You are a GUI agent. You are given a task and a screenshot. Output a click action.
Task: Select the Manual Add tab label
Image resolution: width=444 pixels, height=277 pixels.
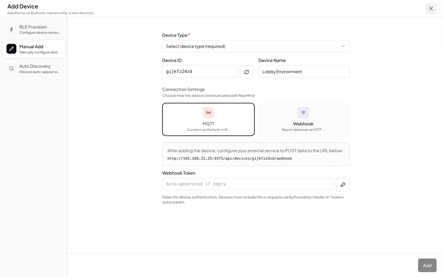(x=31, y=46)
